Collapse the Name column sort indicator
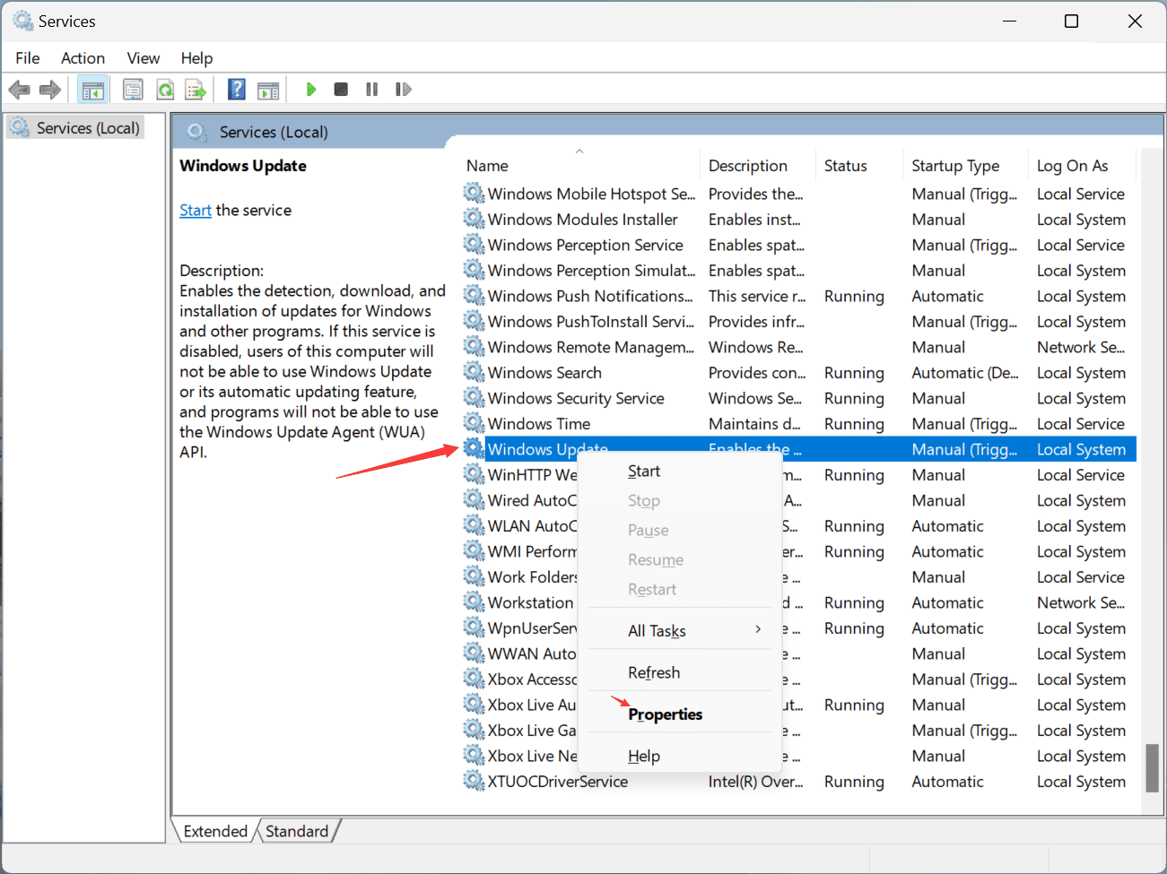 579,151
